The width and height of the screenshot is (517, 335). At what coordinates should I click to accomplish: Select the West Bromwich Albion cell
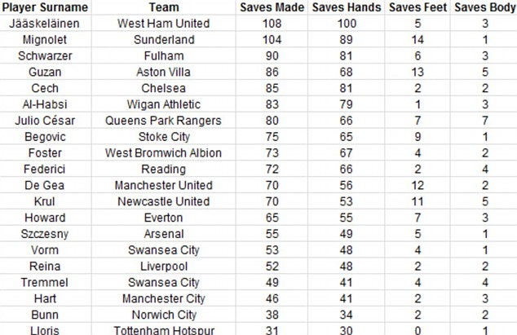(164, 152)
